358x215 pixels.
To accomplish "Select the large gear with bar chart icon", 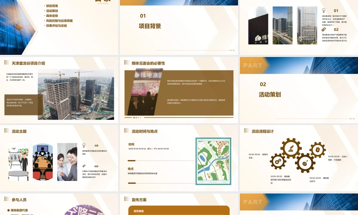I will point(291,148).
